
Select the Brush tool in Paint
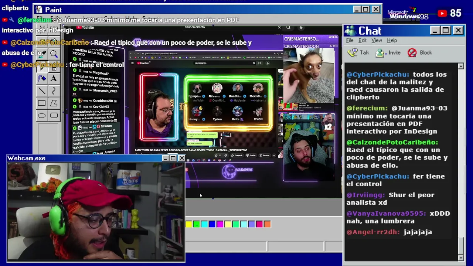(54, 66)
